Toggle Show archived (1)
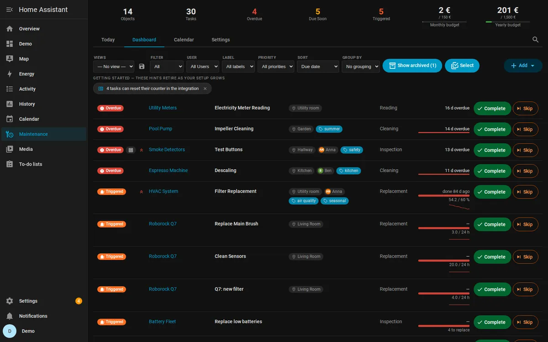 click(412, 66)
